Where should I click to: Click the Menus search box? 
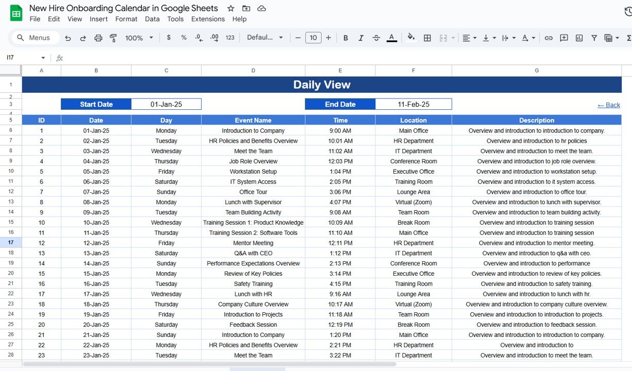[x=36, y=38]
